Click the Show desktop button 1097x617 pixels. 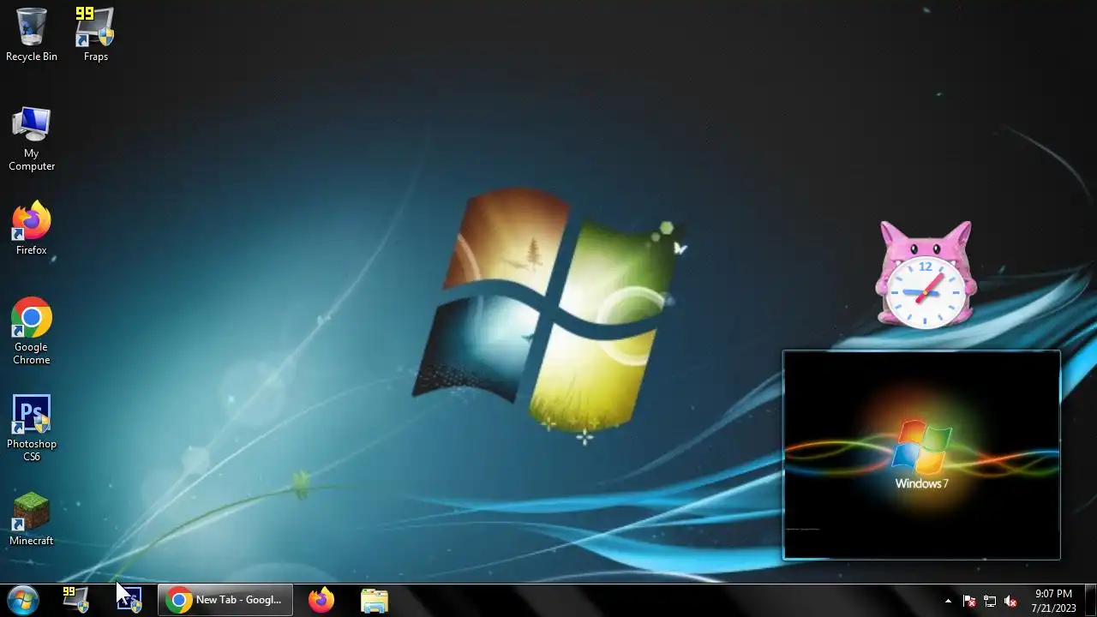point(1090,600)
